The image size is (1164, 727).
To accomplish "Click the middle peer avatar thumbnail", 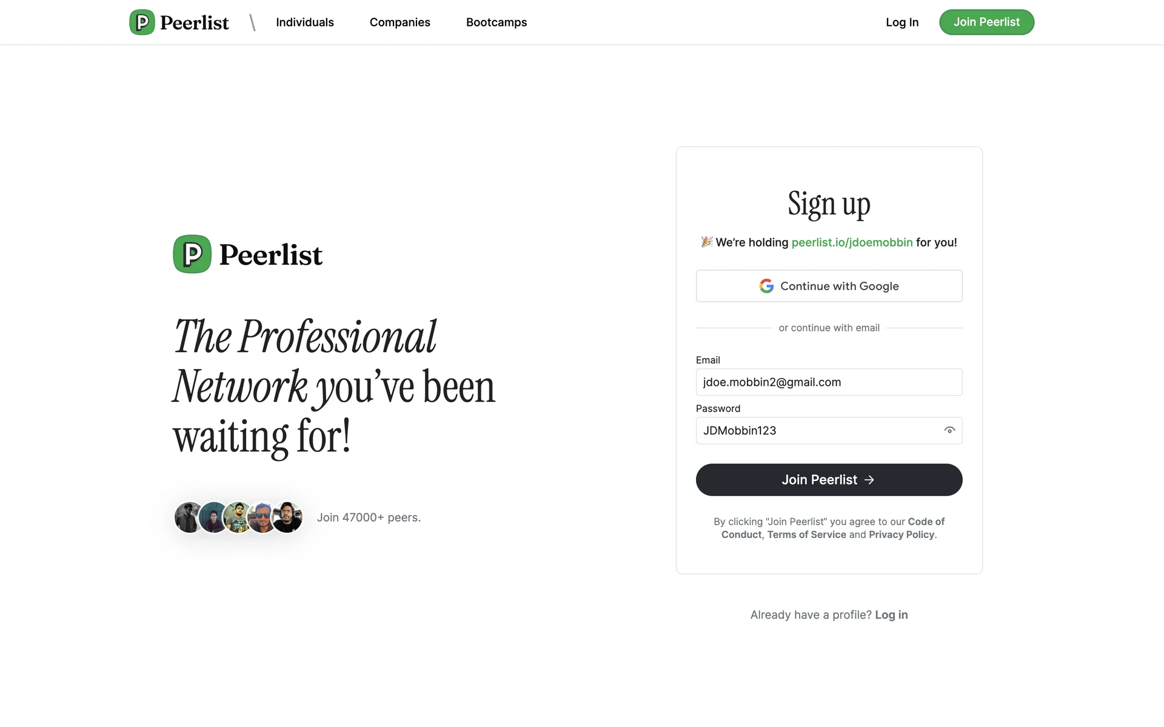I will pos(238,517).
